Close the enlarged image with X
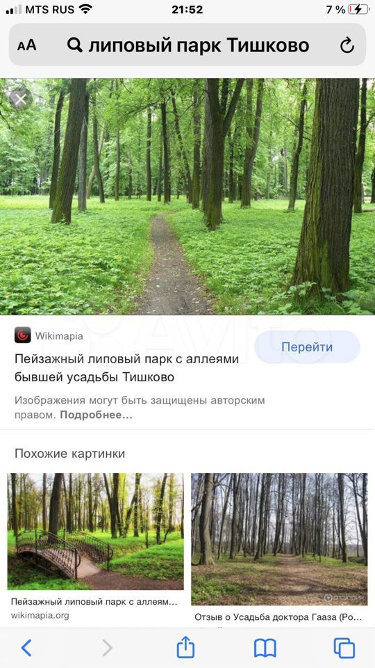The width and height of the screenshot is (375, 668). tap(20, 100)
